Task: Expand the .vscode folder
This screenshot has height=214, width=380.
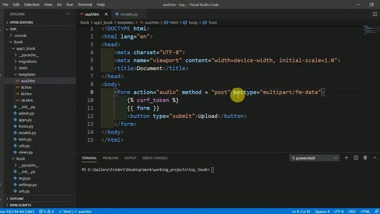Action: coord(40,36)
